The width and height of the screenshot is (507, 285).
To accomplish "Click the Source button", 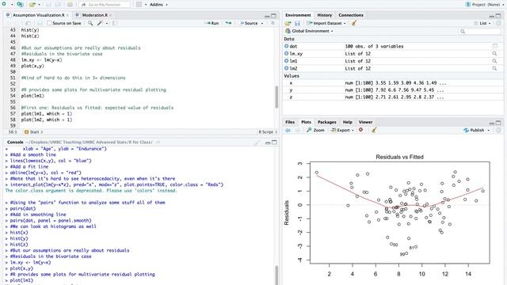I will click(249, 23).
